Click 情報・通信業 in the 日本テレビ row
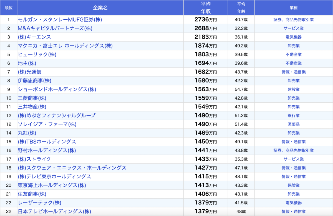 click(x=294, y=211)
